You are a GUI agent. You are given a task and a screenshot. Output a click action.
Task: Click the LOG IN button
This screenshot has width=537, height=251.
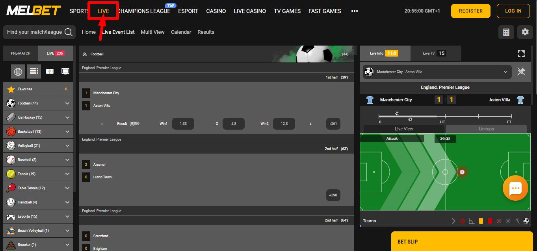[x=513, y=11]
